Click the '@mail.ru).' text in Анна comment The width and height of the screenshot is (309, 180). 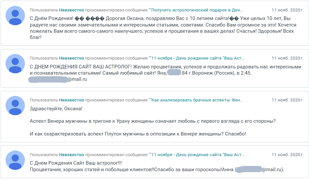click(x=273, y=170)
